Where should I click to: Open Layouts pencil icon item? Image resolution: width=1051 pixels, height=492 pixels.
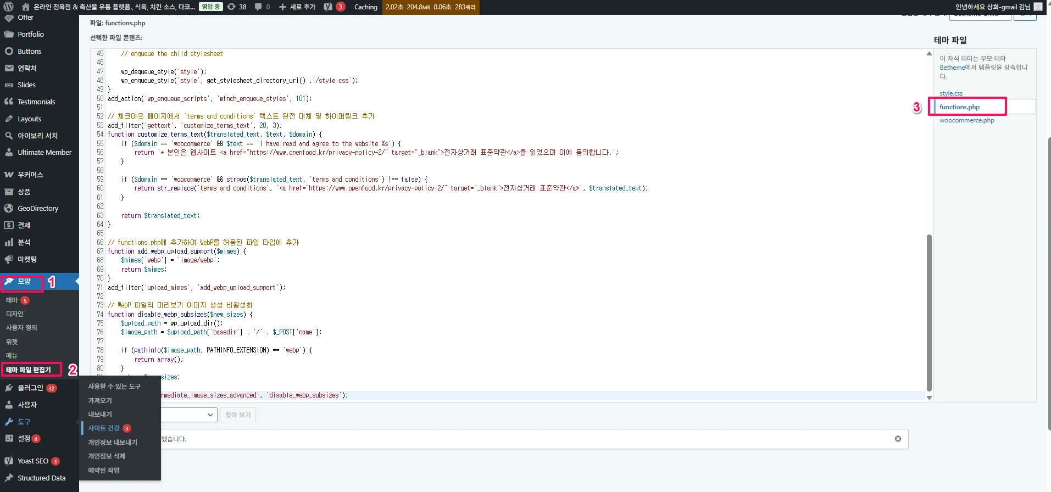click(x=9, y=119)
